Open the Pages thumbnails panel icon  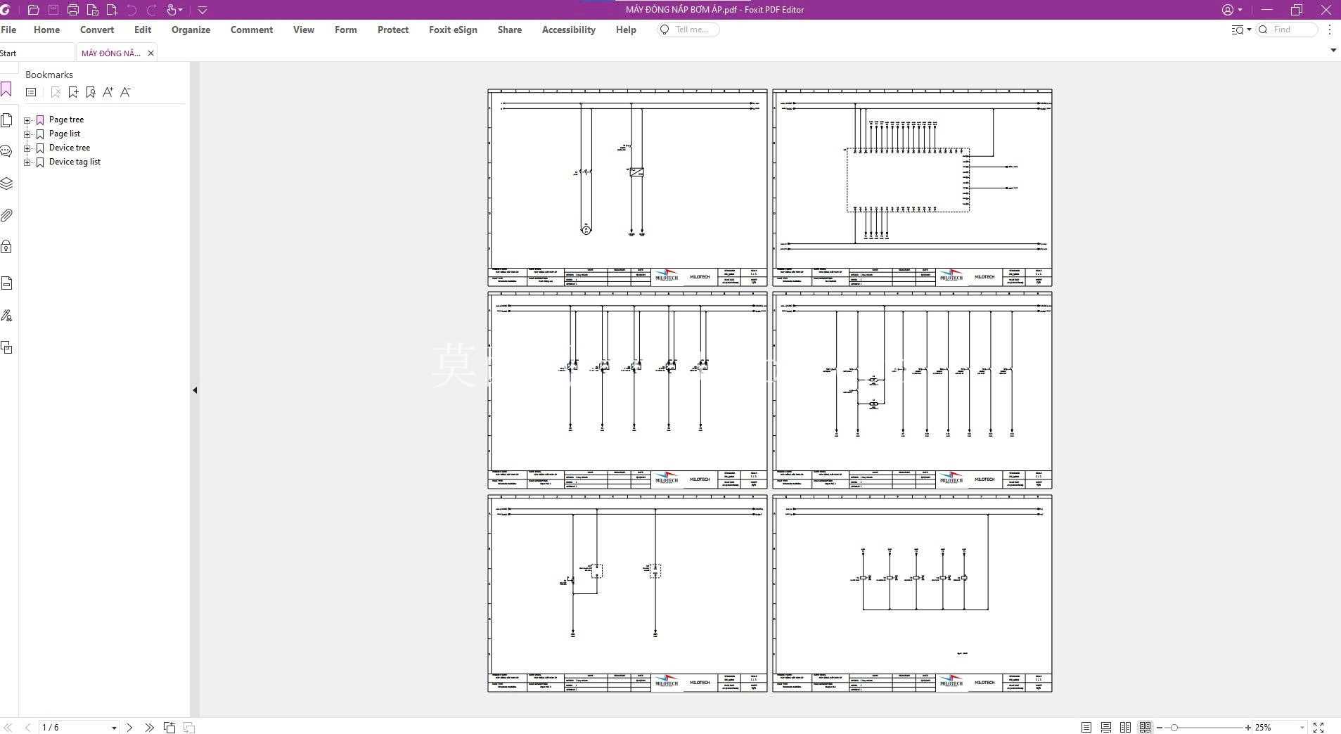(x=6, y=120)
